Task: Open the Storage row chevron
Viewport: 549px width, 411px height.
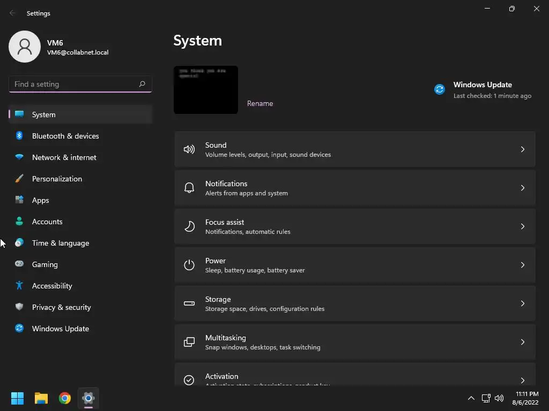Action: [523, 303]
